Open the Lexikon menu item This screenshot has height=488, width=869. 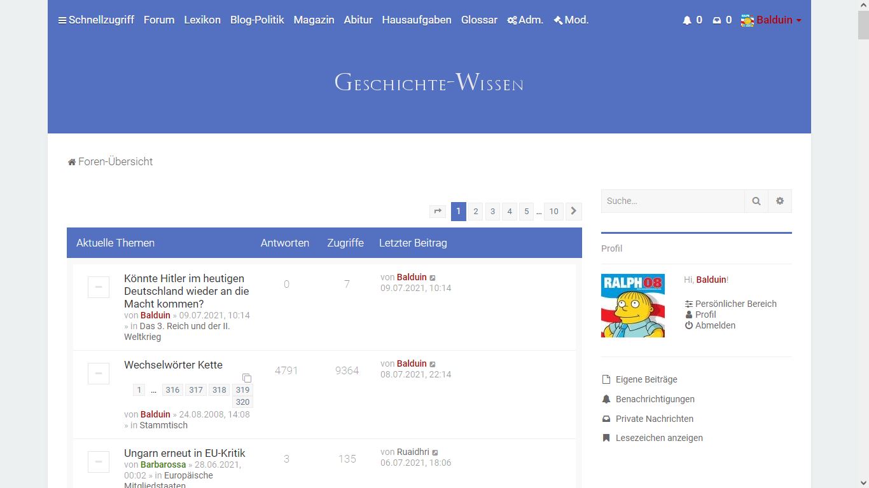pyautogui.click(x=202, y=20)
